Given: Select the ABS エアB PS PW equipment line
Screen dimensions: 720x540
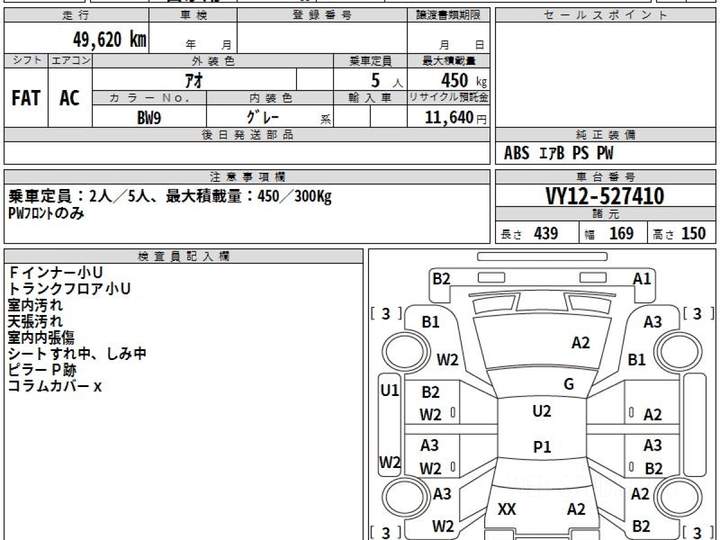Looking at the screenshot, I should click(559, 154).
